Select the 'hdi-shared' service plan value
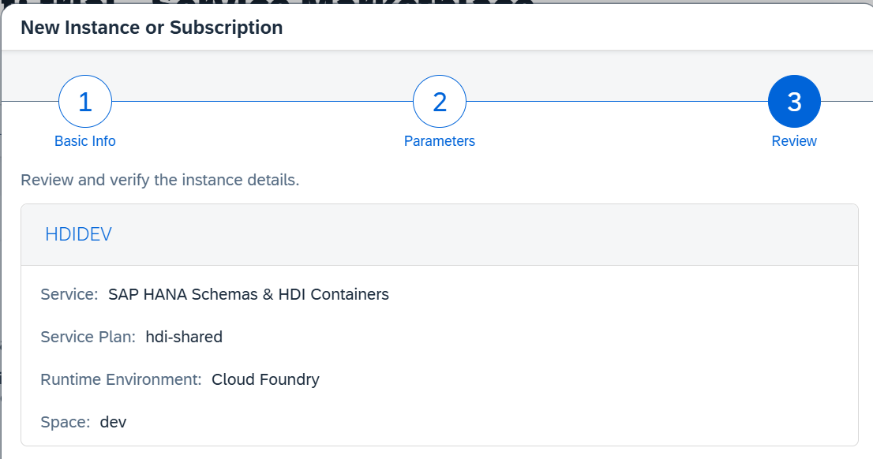873x459 pixels. click(184, 338)
